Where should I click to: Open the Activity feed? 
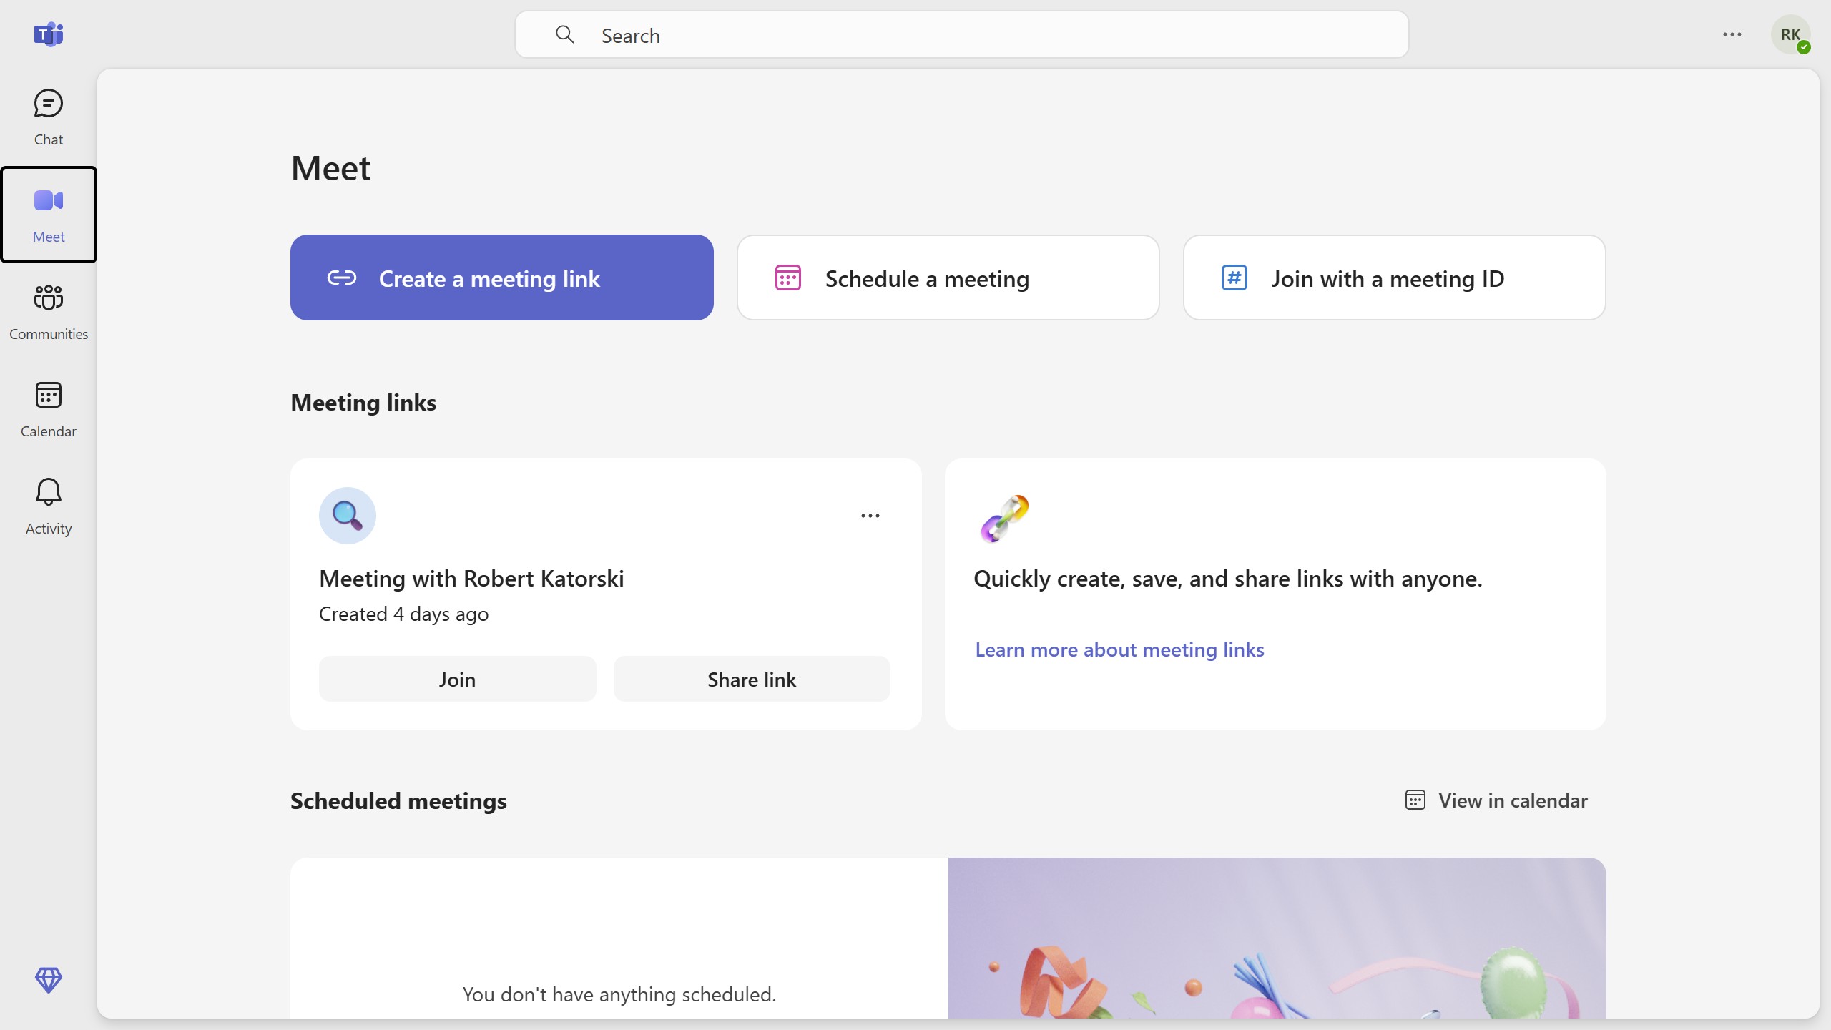(48, 506)
